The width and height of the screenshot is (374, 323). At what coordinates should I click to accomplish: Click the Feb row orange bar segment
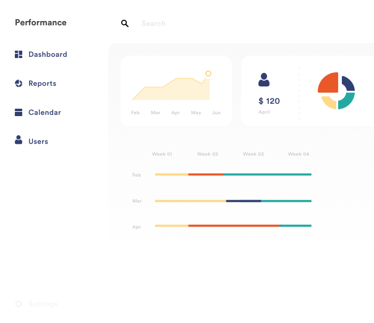pyautogui.click(x=206, y=175)
